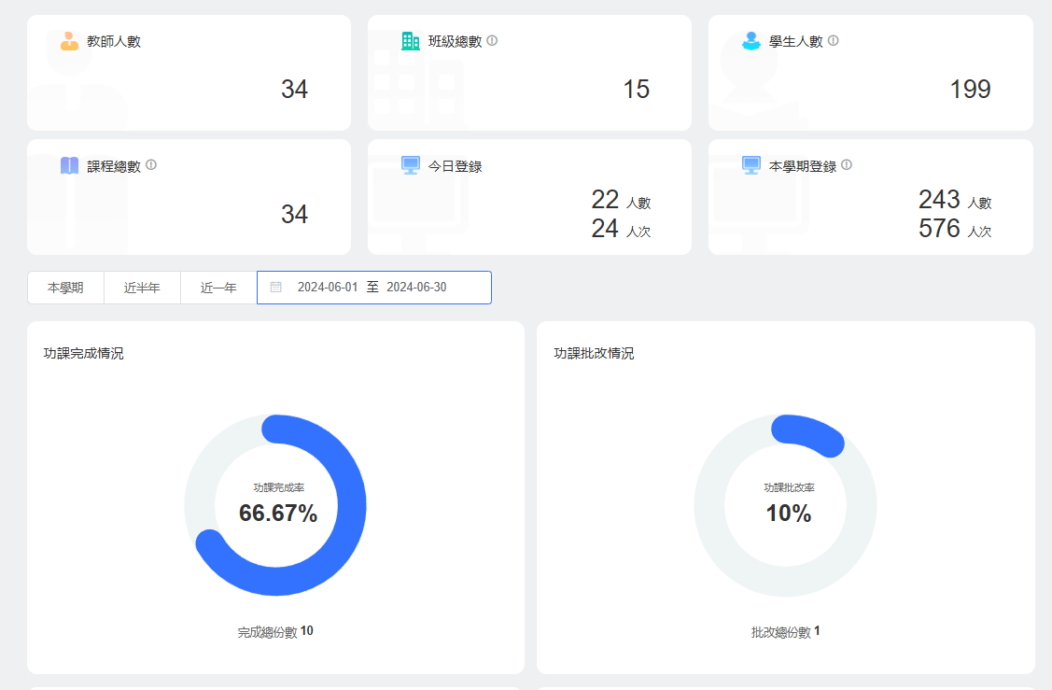Click the 完成總份數 10 label
This screenshot has height=690, width=1052.
point(275,631)
